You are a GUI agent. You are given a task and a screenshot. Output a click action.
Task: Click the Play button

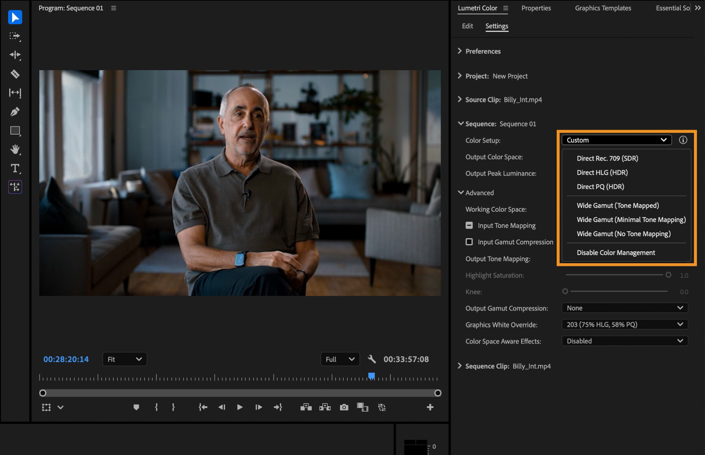(240, 407)
